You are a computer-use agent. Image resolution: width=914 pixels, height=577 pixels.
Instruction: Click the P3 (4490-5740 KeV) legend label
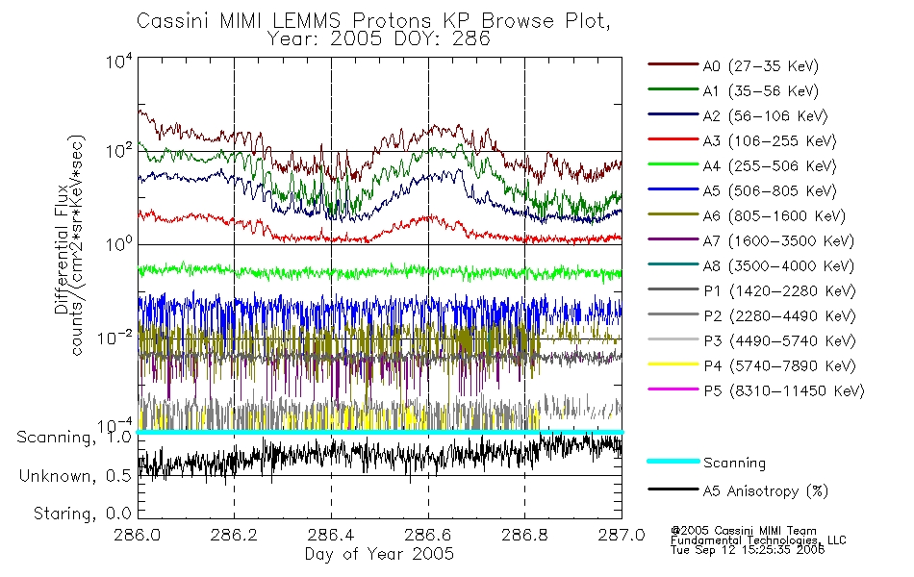[x=780, y=341]
